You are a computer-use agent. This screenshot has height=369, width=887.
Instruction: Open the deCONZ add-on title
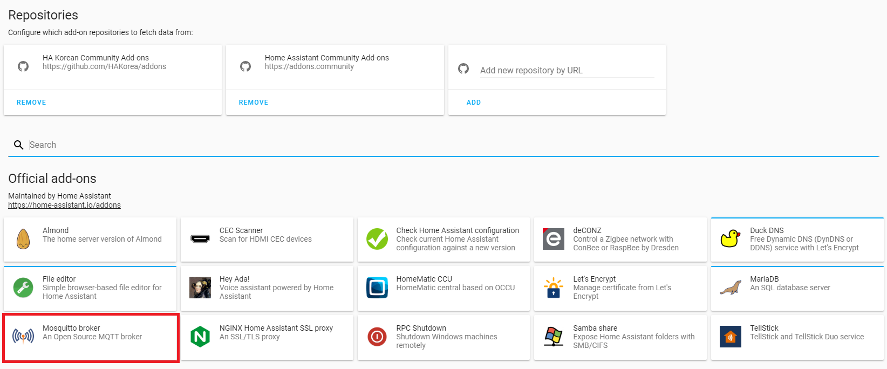point(587,230)
